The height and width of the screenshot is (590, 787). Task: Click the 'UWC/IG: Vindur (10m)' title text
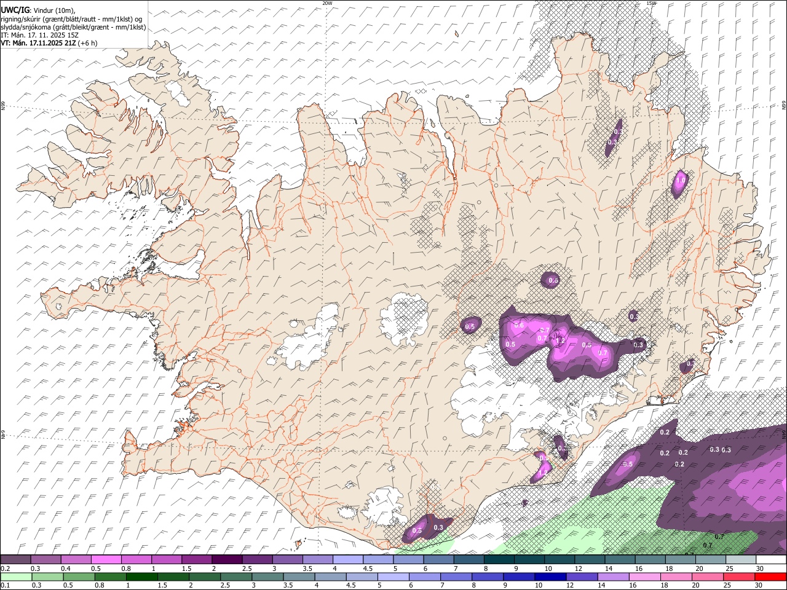pyautogui.click(x=38, y=10)
